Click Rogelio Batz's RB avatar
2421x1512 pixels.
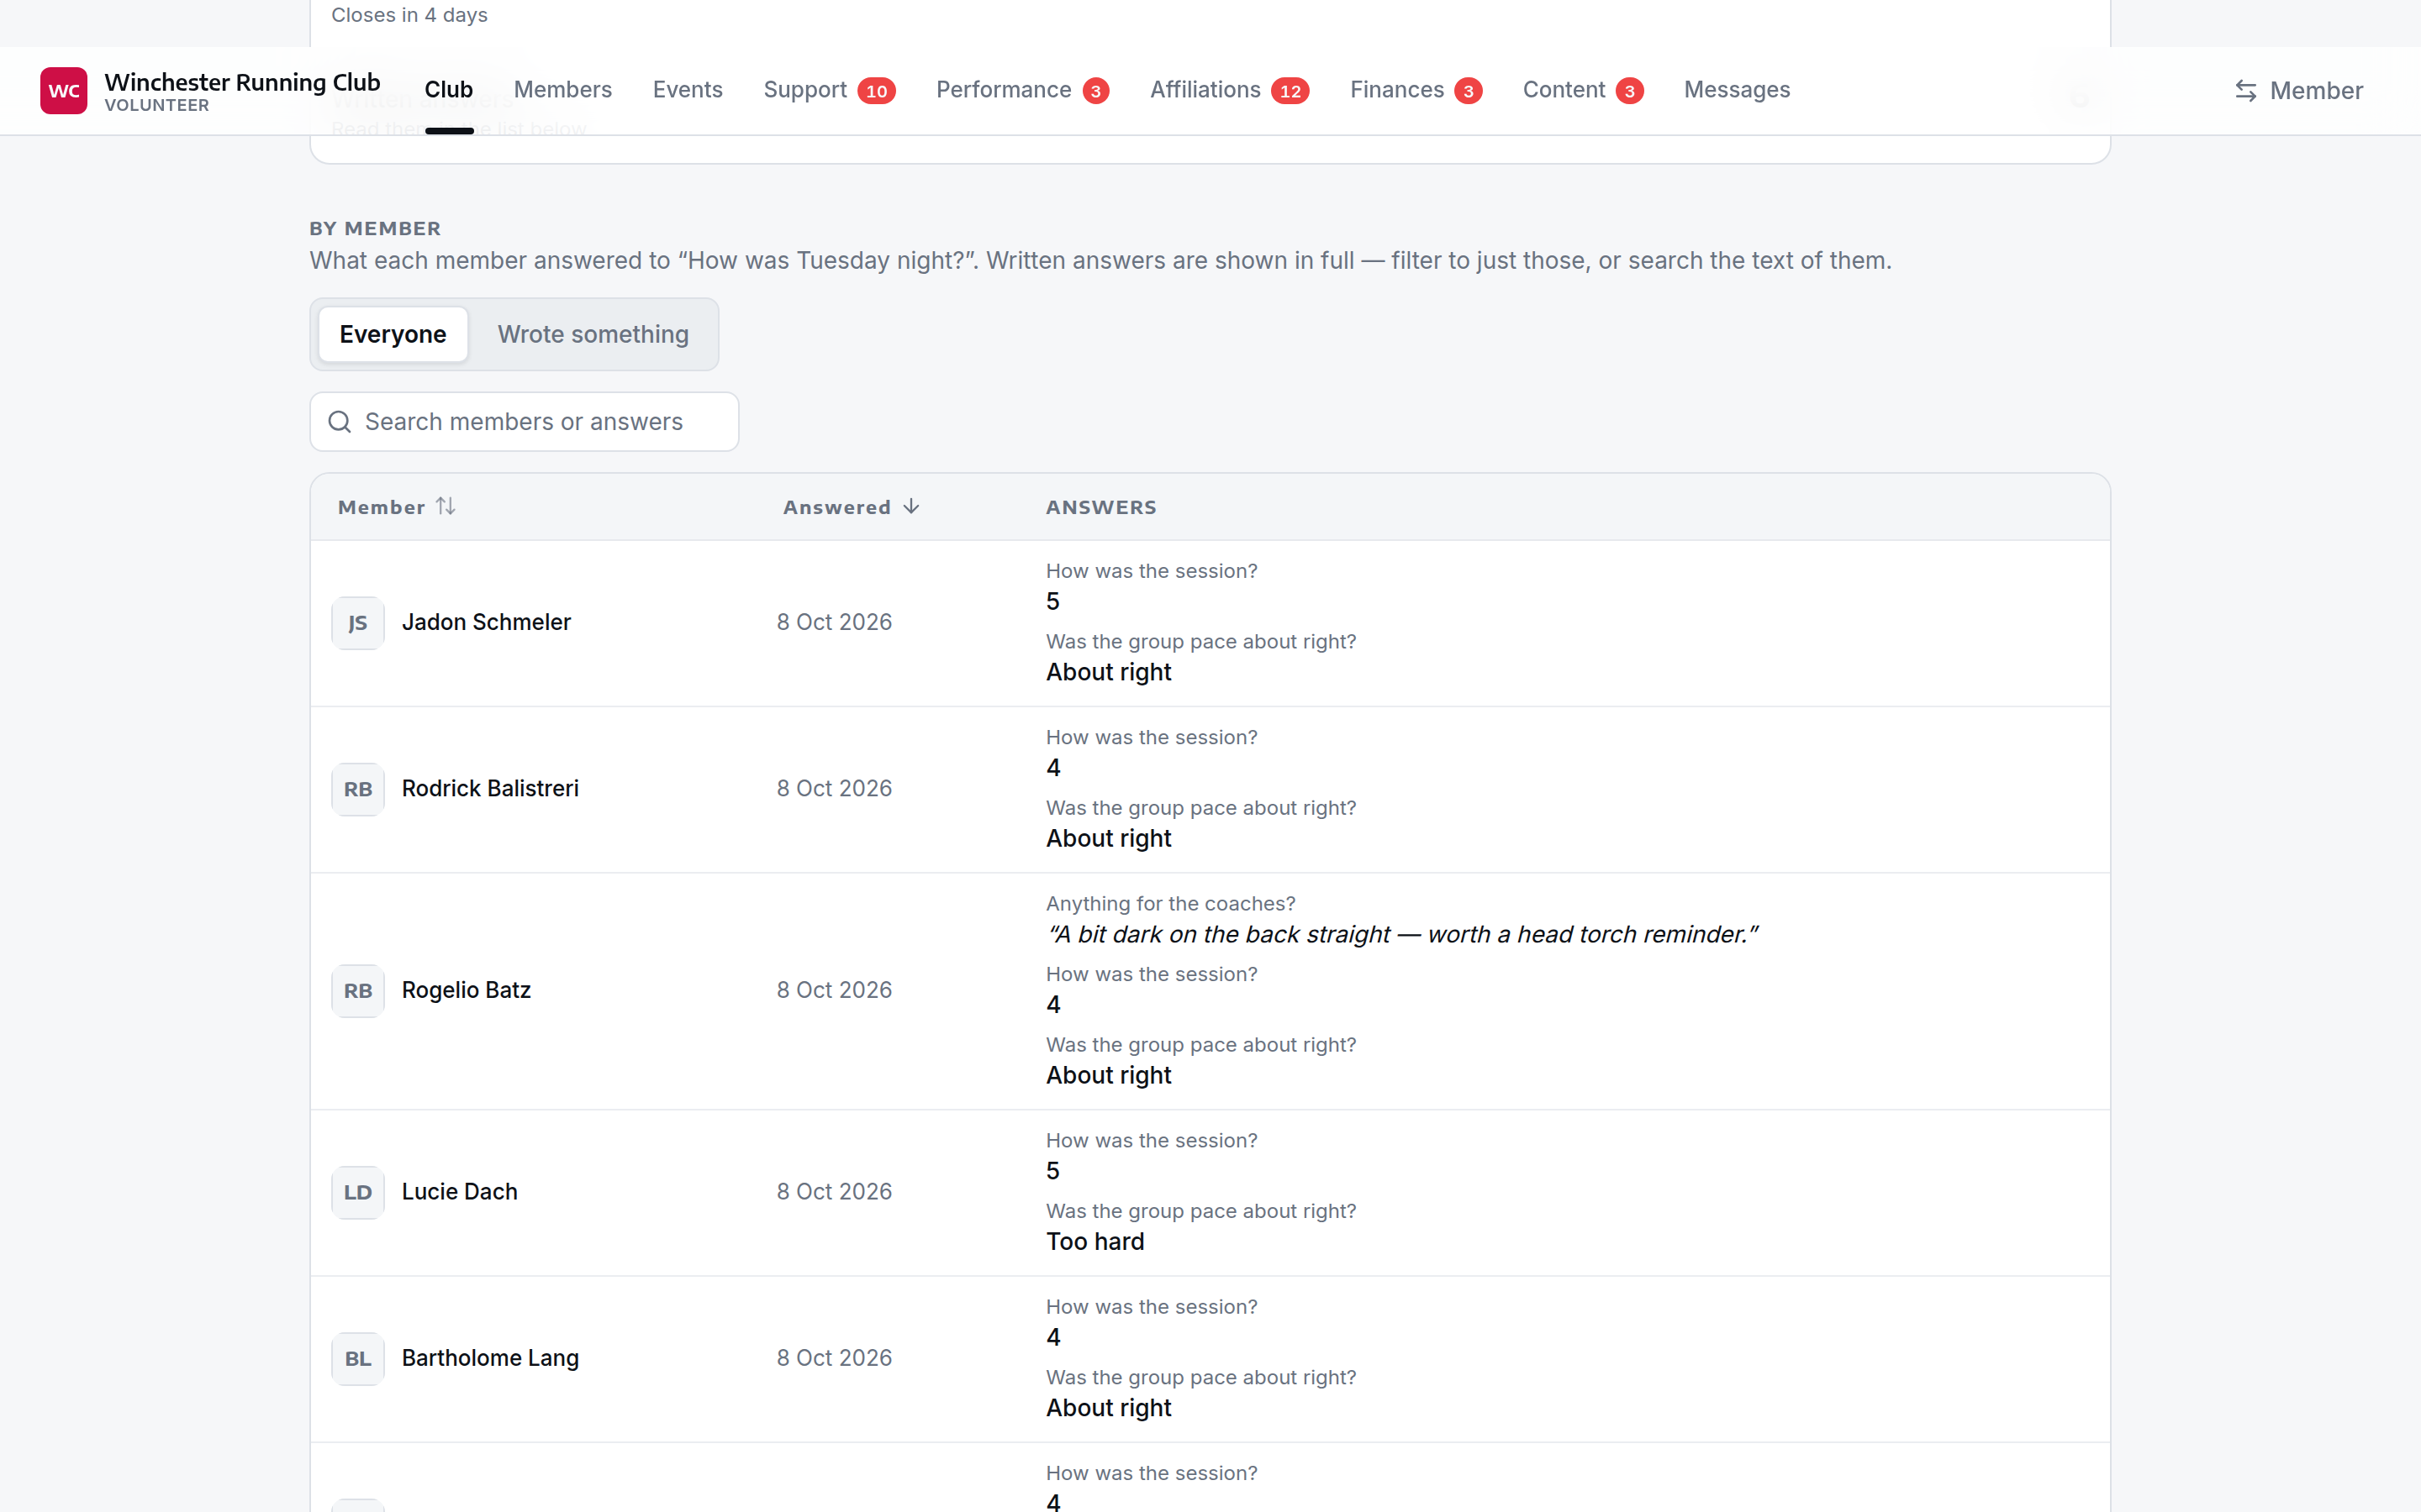(358, 991)
